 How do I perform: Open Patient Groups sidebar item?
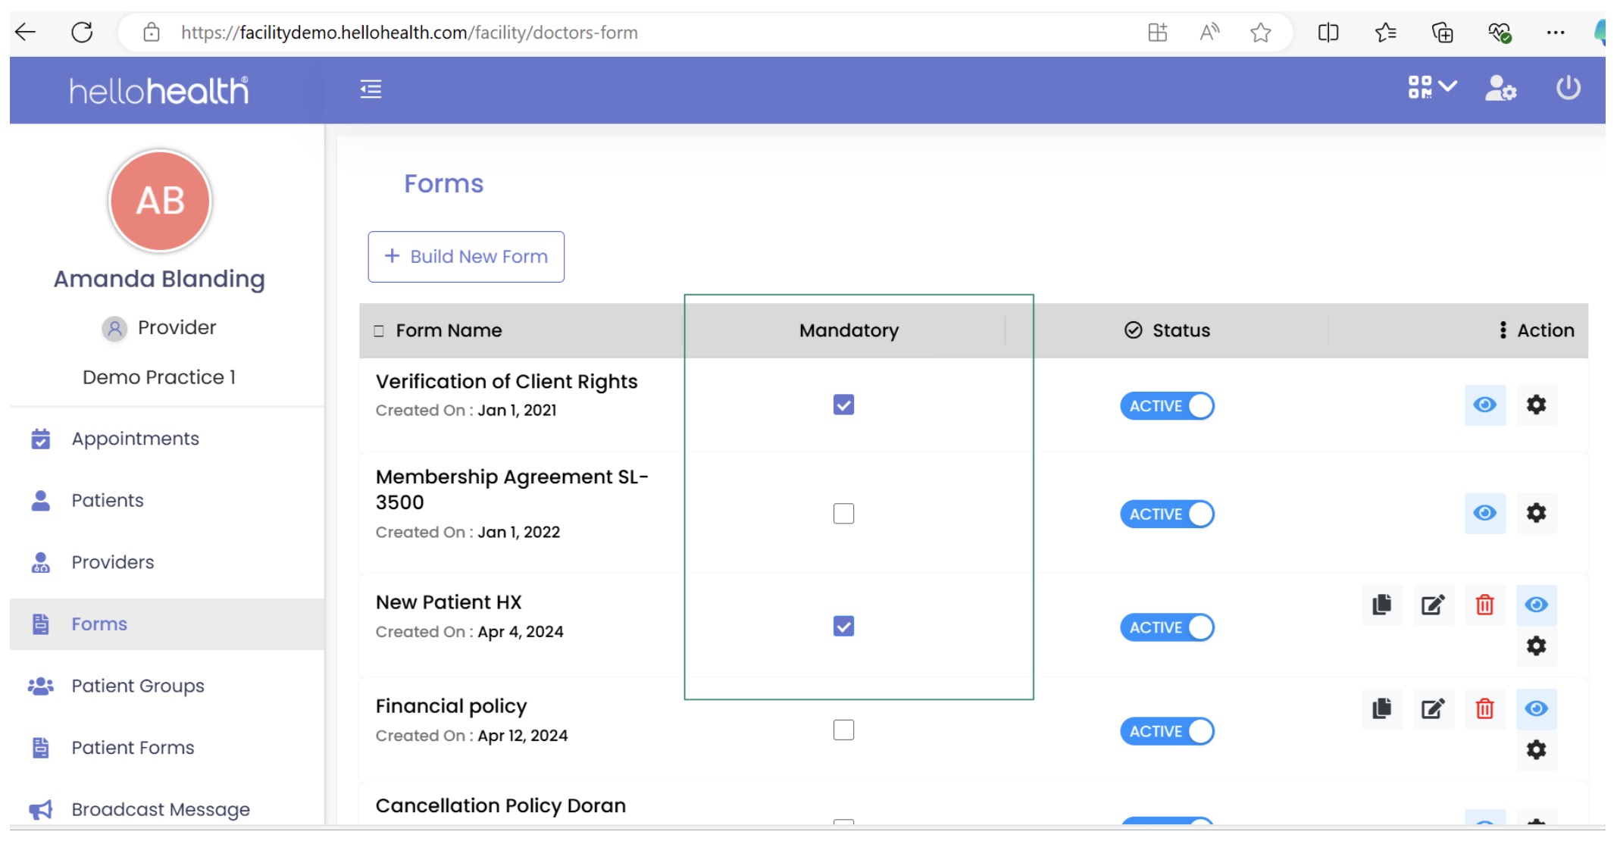tap(137, 686)
